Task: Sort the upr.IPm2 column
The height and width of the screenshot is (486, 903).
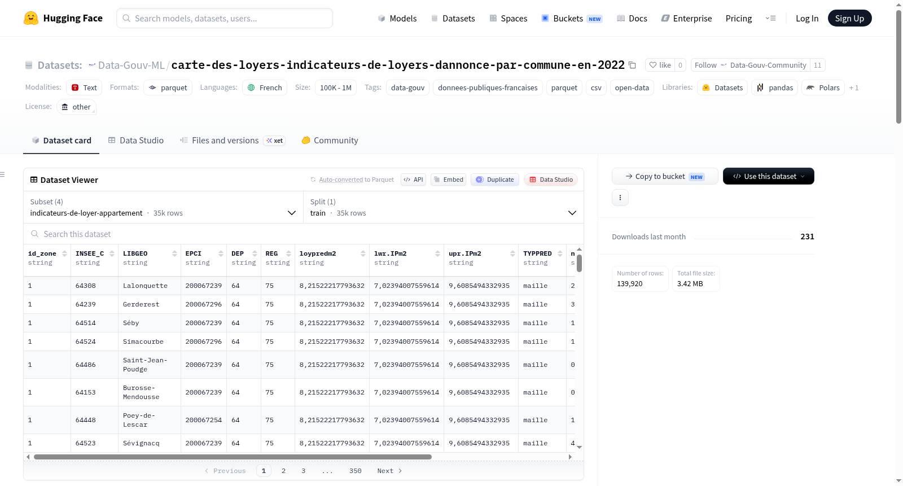Action: coord(512,253)
